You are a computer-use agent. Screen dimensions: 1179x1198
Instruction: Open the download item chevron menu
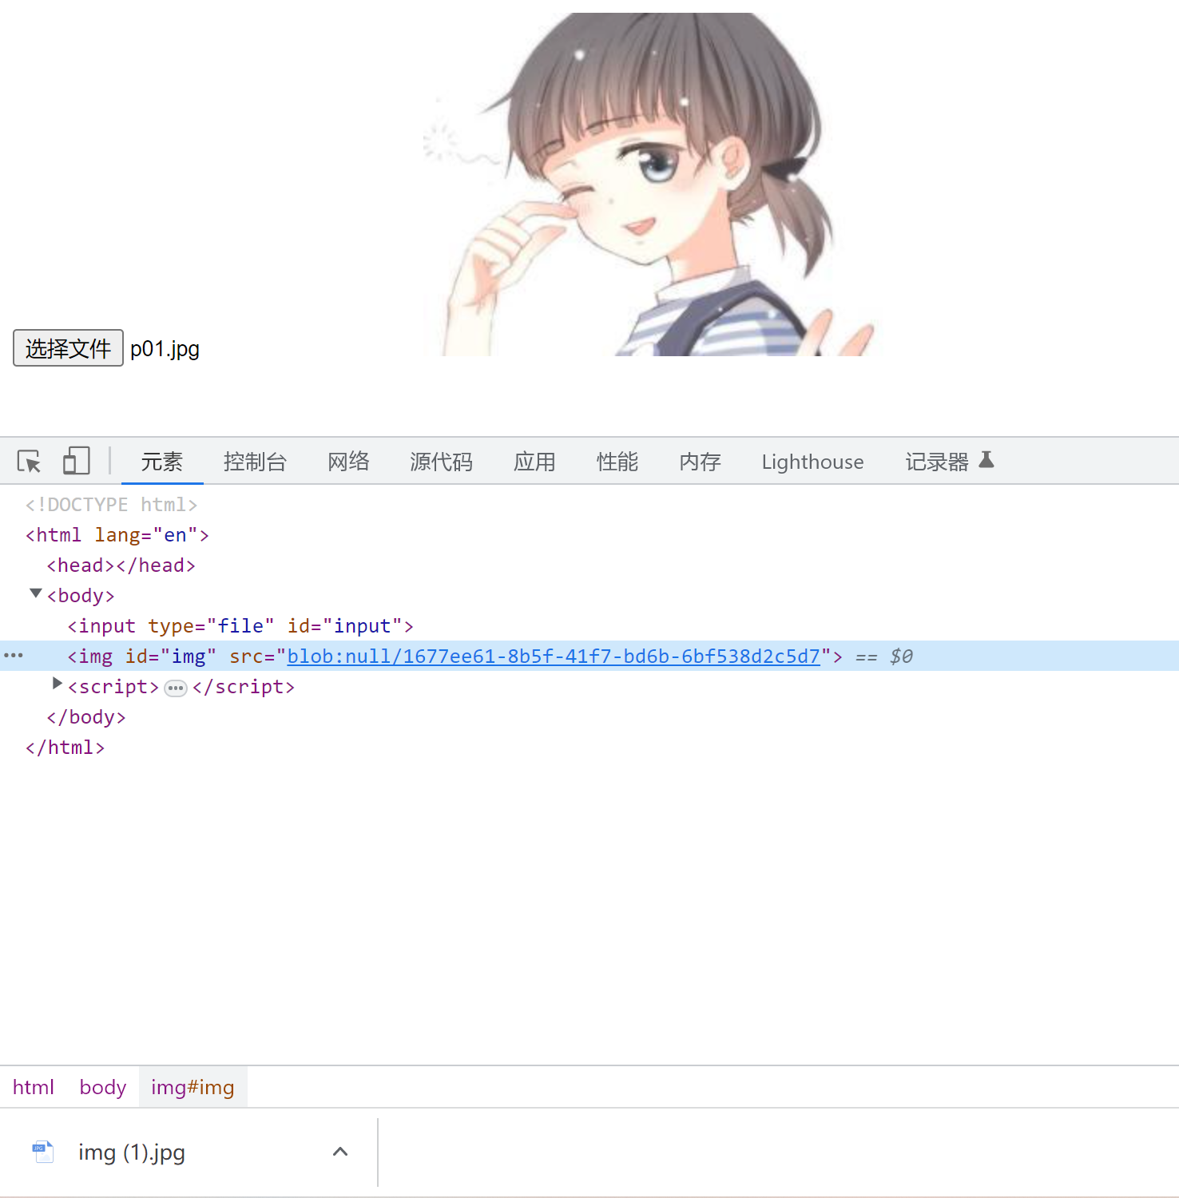click(340, 1152)
